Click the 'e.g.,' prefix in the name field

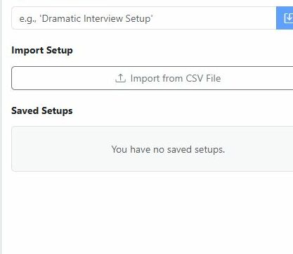click(x=27, y=19)
